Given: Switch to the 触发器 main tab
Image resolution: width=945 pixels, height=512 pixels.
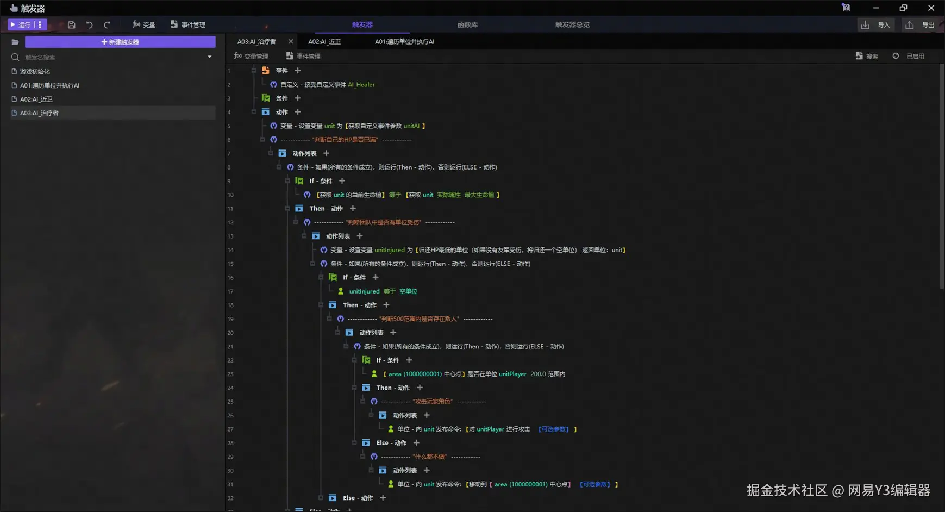Looking at the screenshot, I should pos(362,24).
